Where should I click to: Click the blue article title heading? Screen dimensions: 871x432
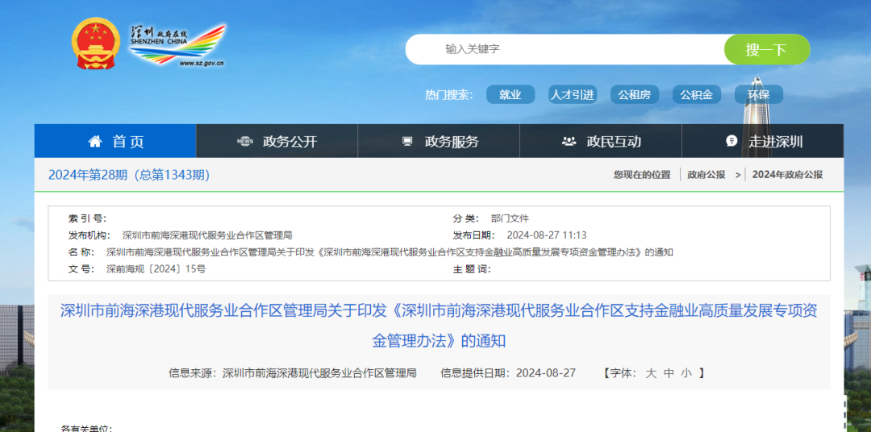coord(438,326)
